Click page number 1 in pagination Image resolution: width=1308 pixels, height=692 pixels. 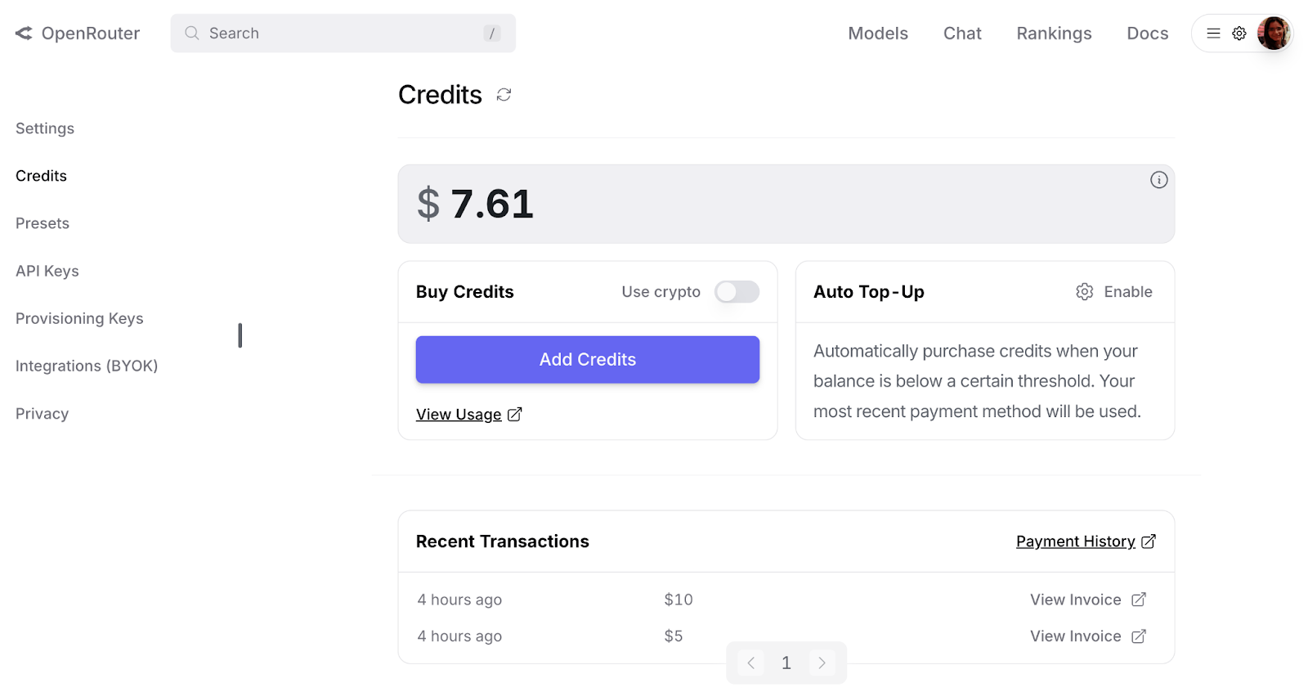(x=786, y=663)
